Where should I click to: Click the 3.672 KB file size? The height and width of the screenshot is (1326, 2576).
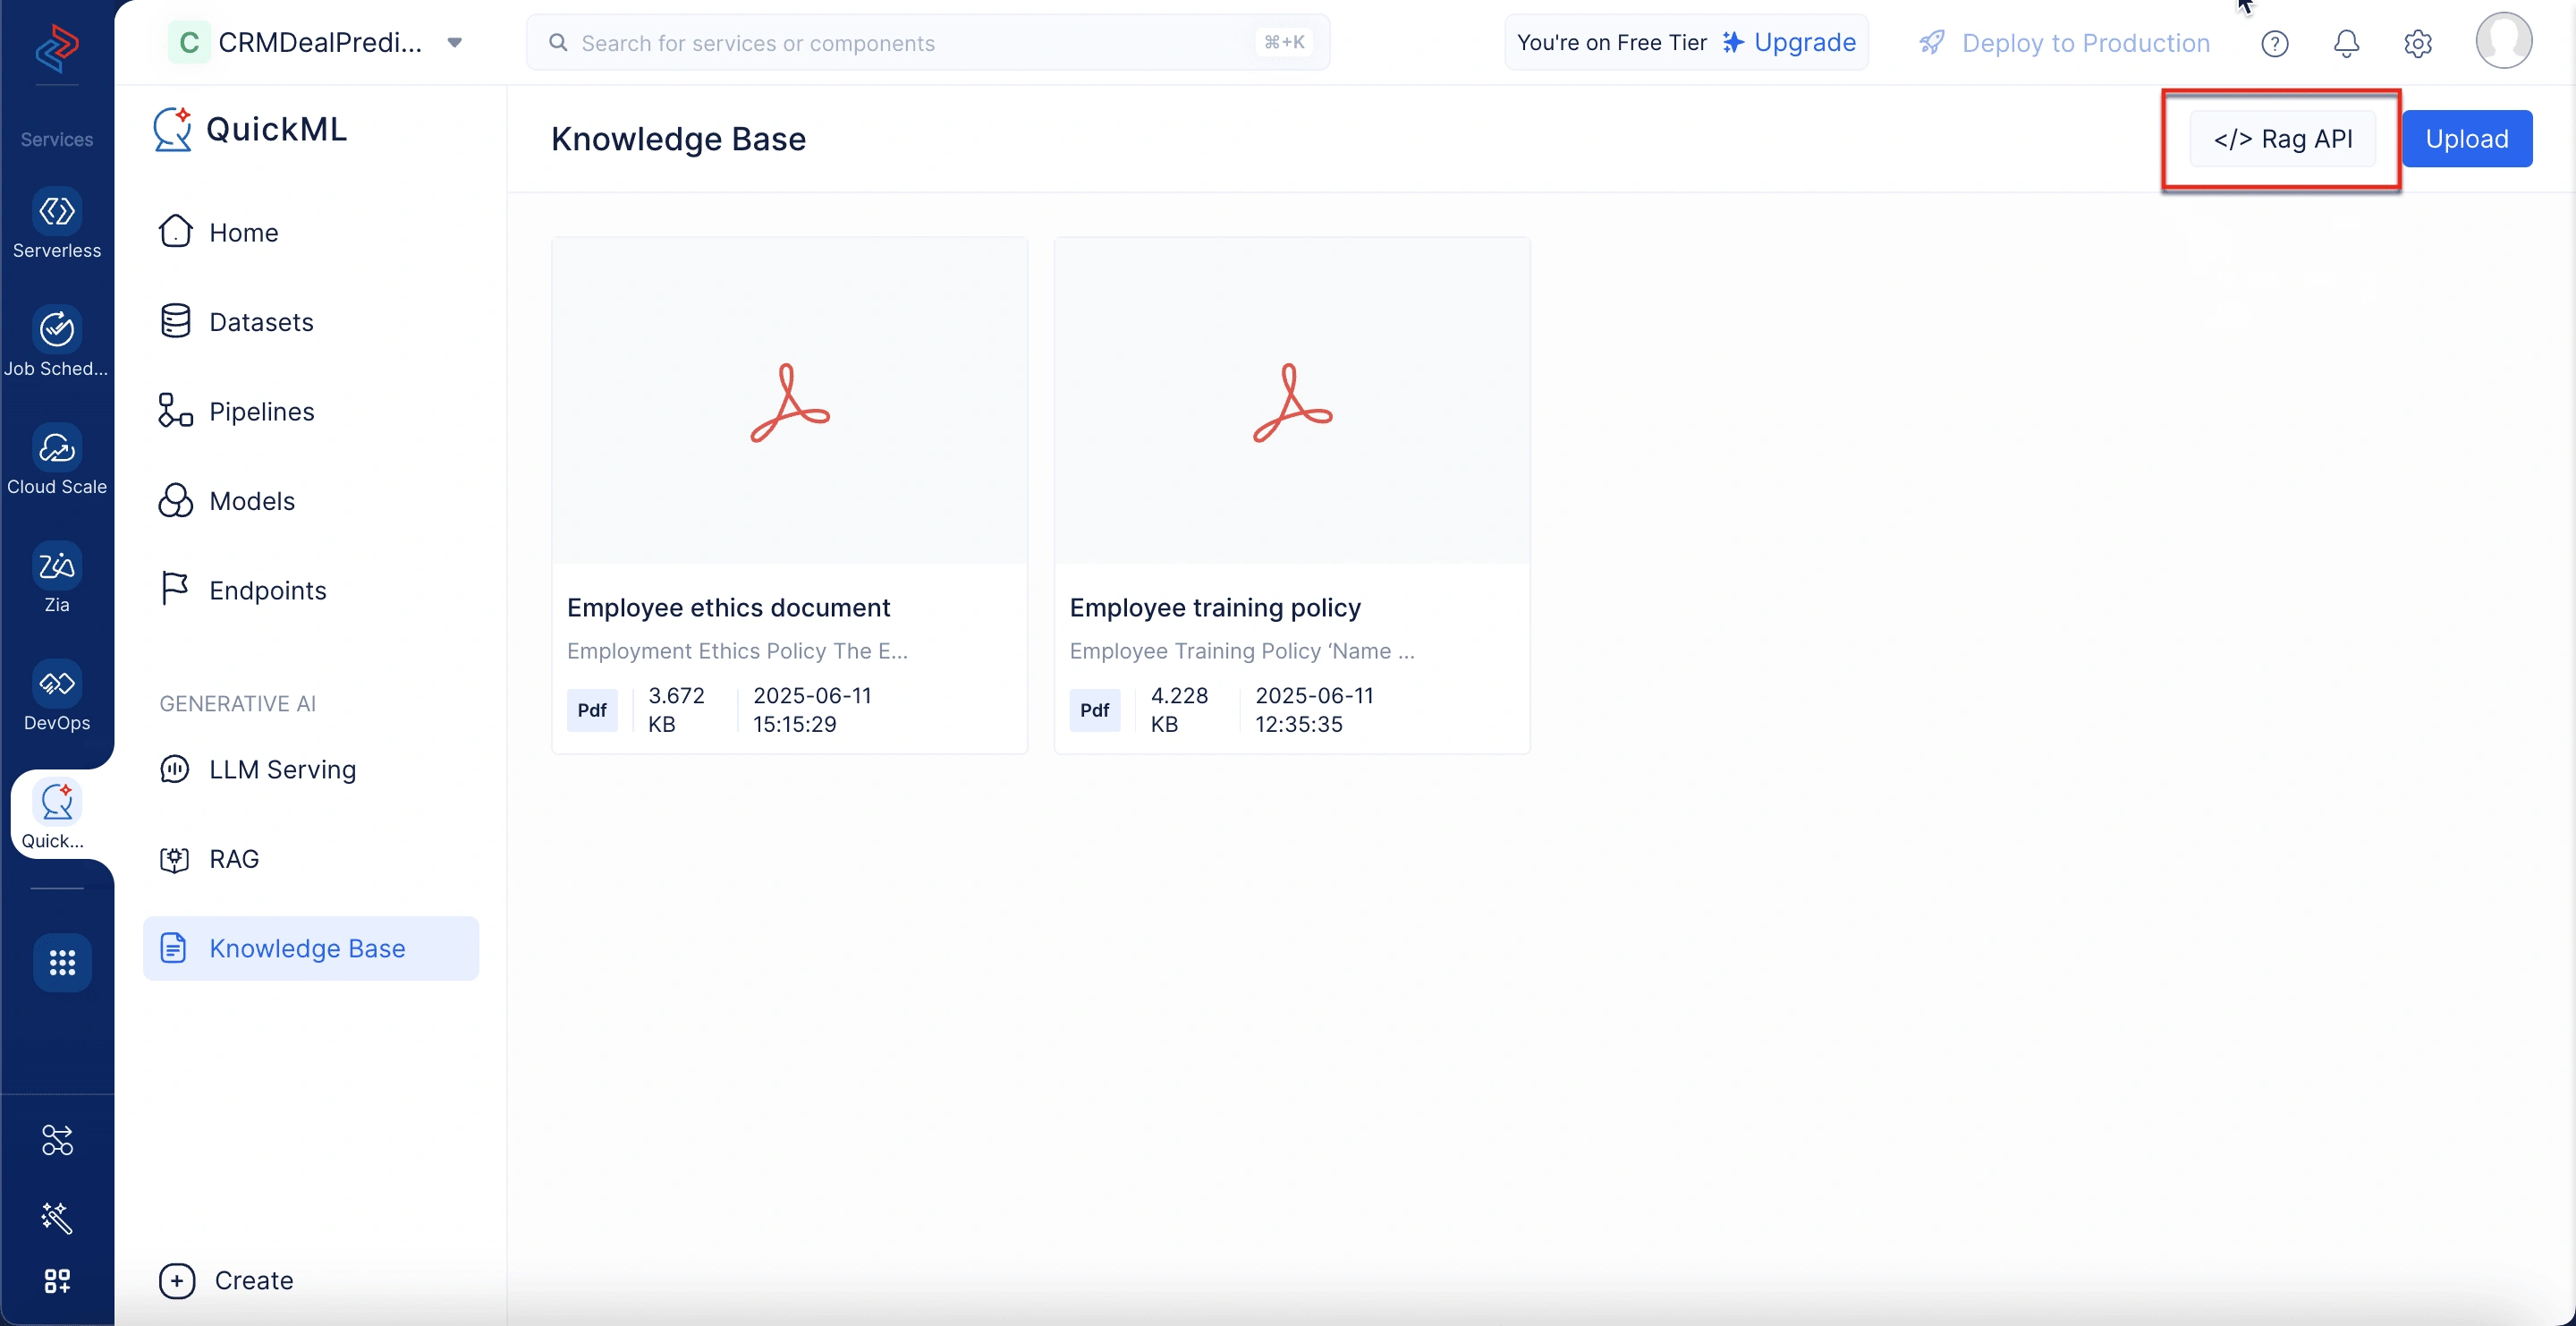pos(676,710)
